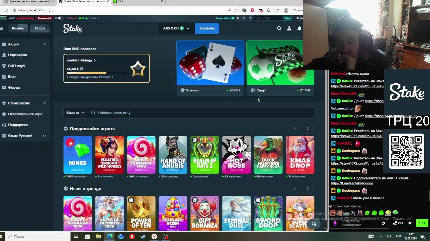Open the t.me/santehnikkingg link in chat
Image resolution: width=430 pixels, height=241 pixels.
pyautogui.click(x=352, y=183)
